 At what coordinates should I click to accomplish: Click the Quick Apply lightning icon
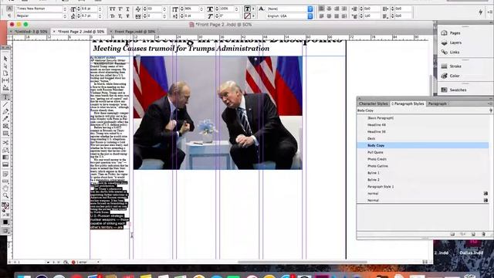[480, 12]
